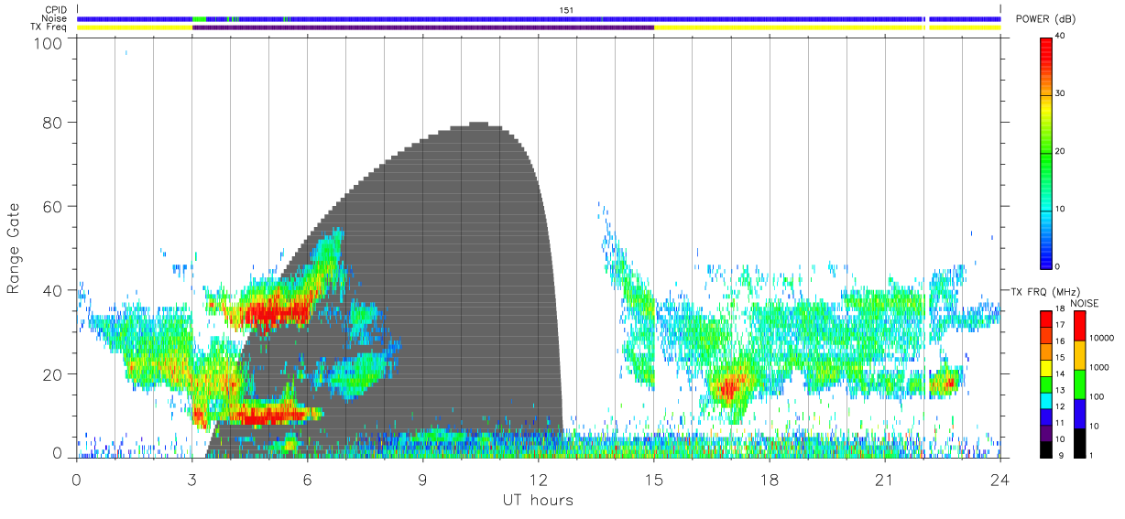1125x519 pixels.
Task: Click tick 3 on UT hours axis
Action: (x=191, y=479)
